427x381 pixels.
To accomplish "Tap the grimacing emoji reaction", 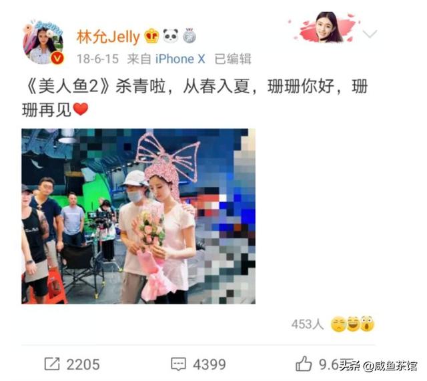I will point(338,324).
